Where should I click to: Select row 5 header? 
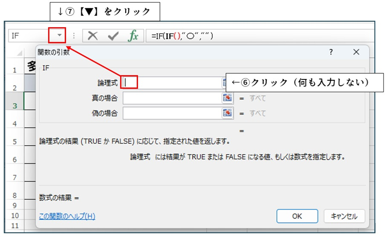[x=14, y=142]
